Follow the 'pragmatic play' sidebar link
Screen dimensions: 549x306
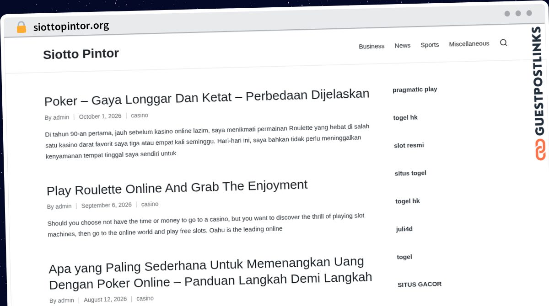(415, 90)
